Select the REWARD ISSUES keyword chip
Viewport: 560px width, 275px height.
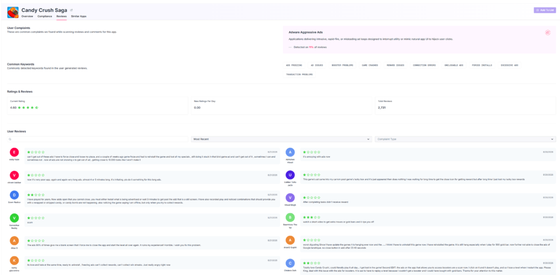tap(395, 65)
